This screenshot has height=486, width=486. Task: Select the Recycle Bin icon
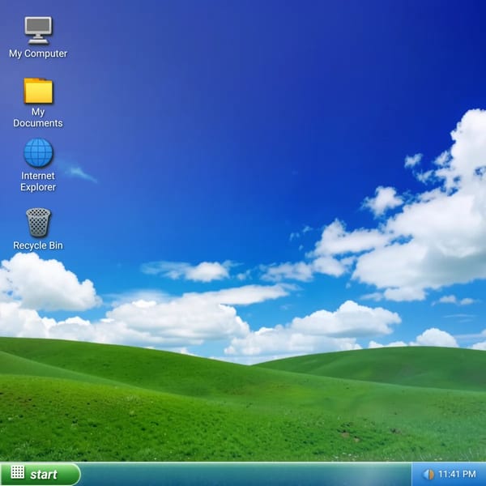point(38,222)
